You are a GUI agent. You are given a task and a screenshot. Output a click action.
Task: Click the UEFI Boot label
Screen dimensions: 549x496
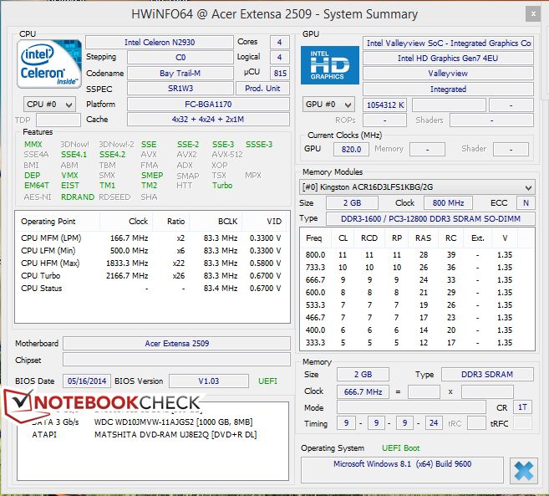tap(400, 448)
